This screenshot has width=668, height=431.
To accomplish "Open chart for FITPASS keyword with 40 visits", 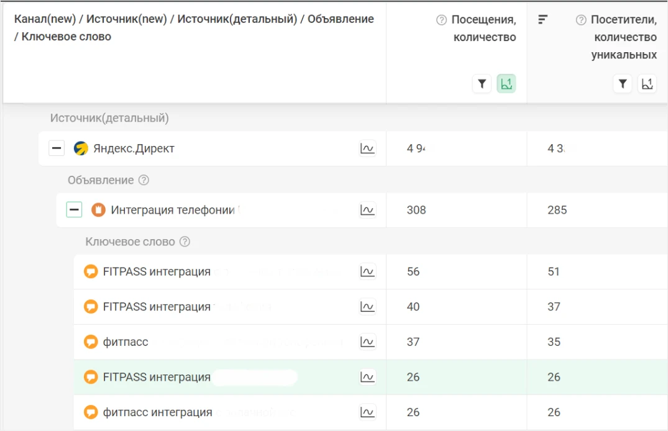I will click(367, 307).
